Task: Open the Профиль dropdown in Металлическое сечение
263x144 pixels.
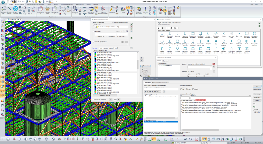Action: point(211,67)
